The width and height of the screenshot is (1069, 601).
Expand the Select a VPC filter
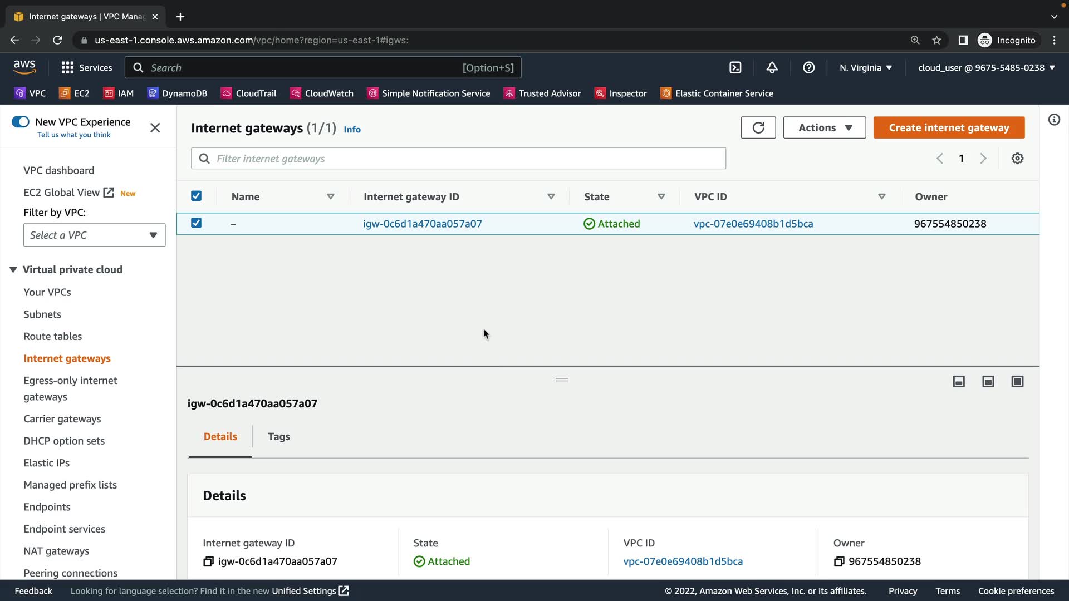(94, 235)
